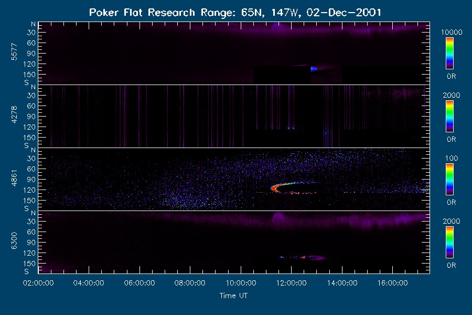Click the 100 color bar maximum label
Image resolution: width=472 pixels, height=315 pixels.
click(x=452, y=158)
